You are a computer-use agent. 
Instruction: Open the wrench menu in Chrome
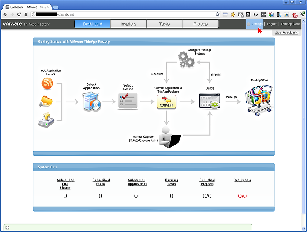click(x=302, y=14)
